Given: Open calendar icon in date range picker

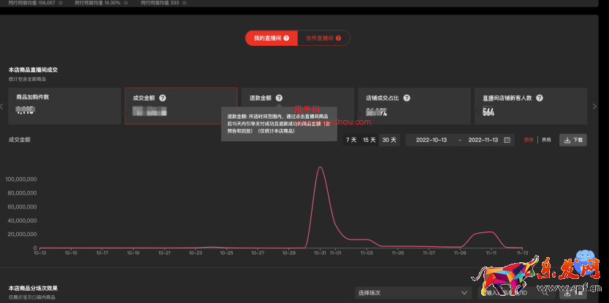Looking at the screenshot, I should pos(507,140).
